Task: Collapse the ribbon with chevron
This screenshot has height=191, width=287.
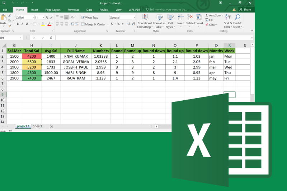Action: [x=252, y=31]
